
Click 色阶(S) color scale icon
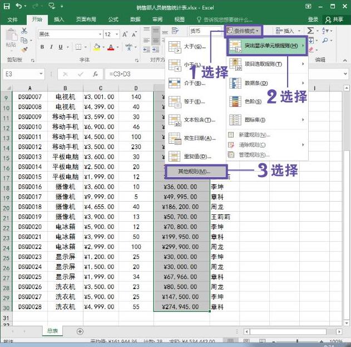click(234, 101)
